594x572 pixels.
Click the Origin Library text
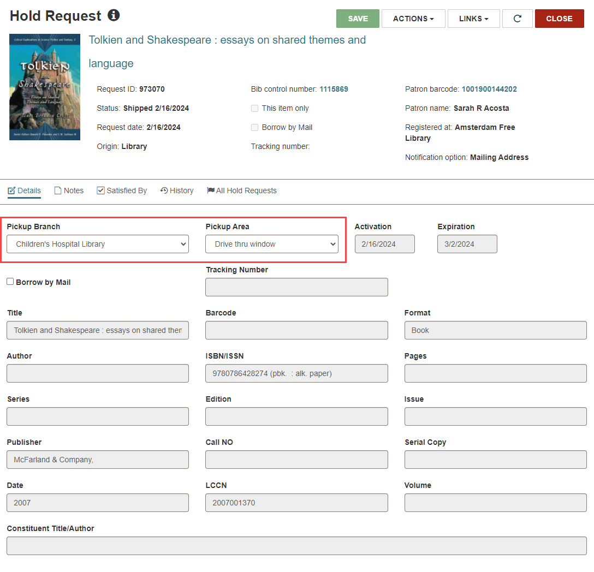point(134,146)
